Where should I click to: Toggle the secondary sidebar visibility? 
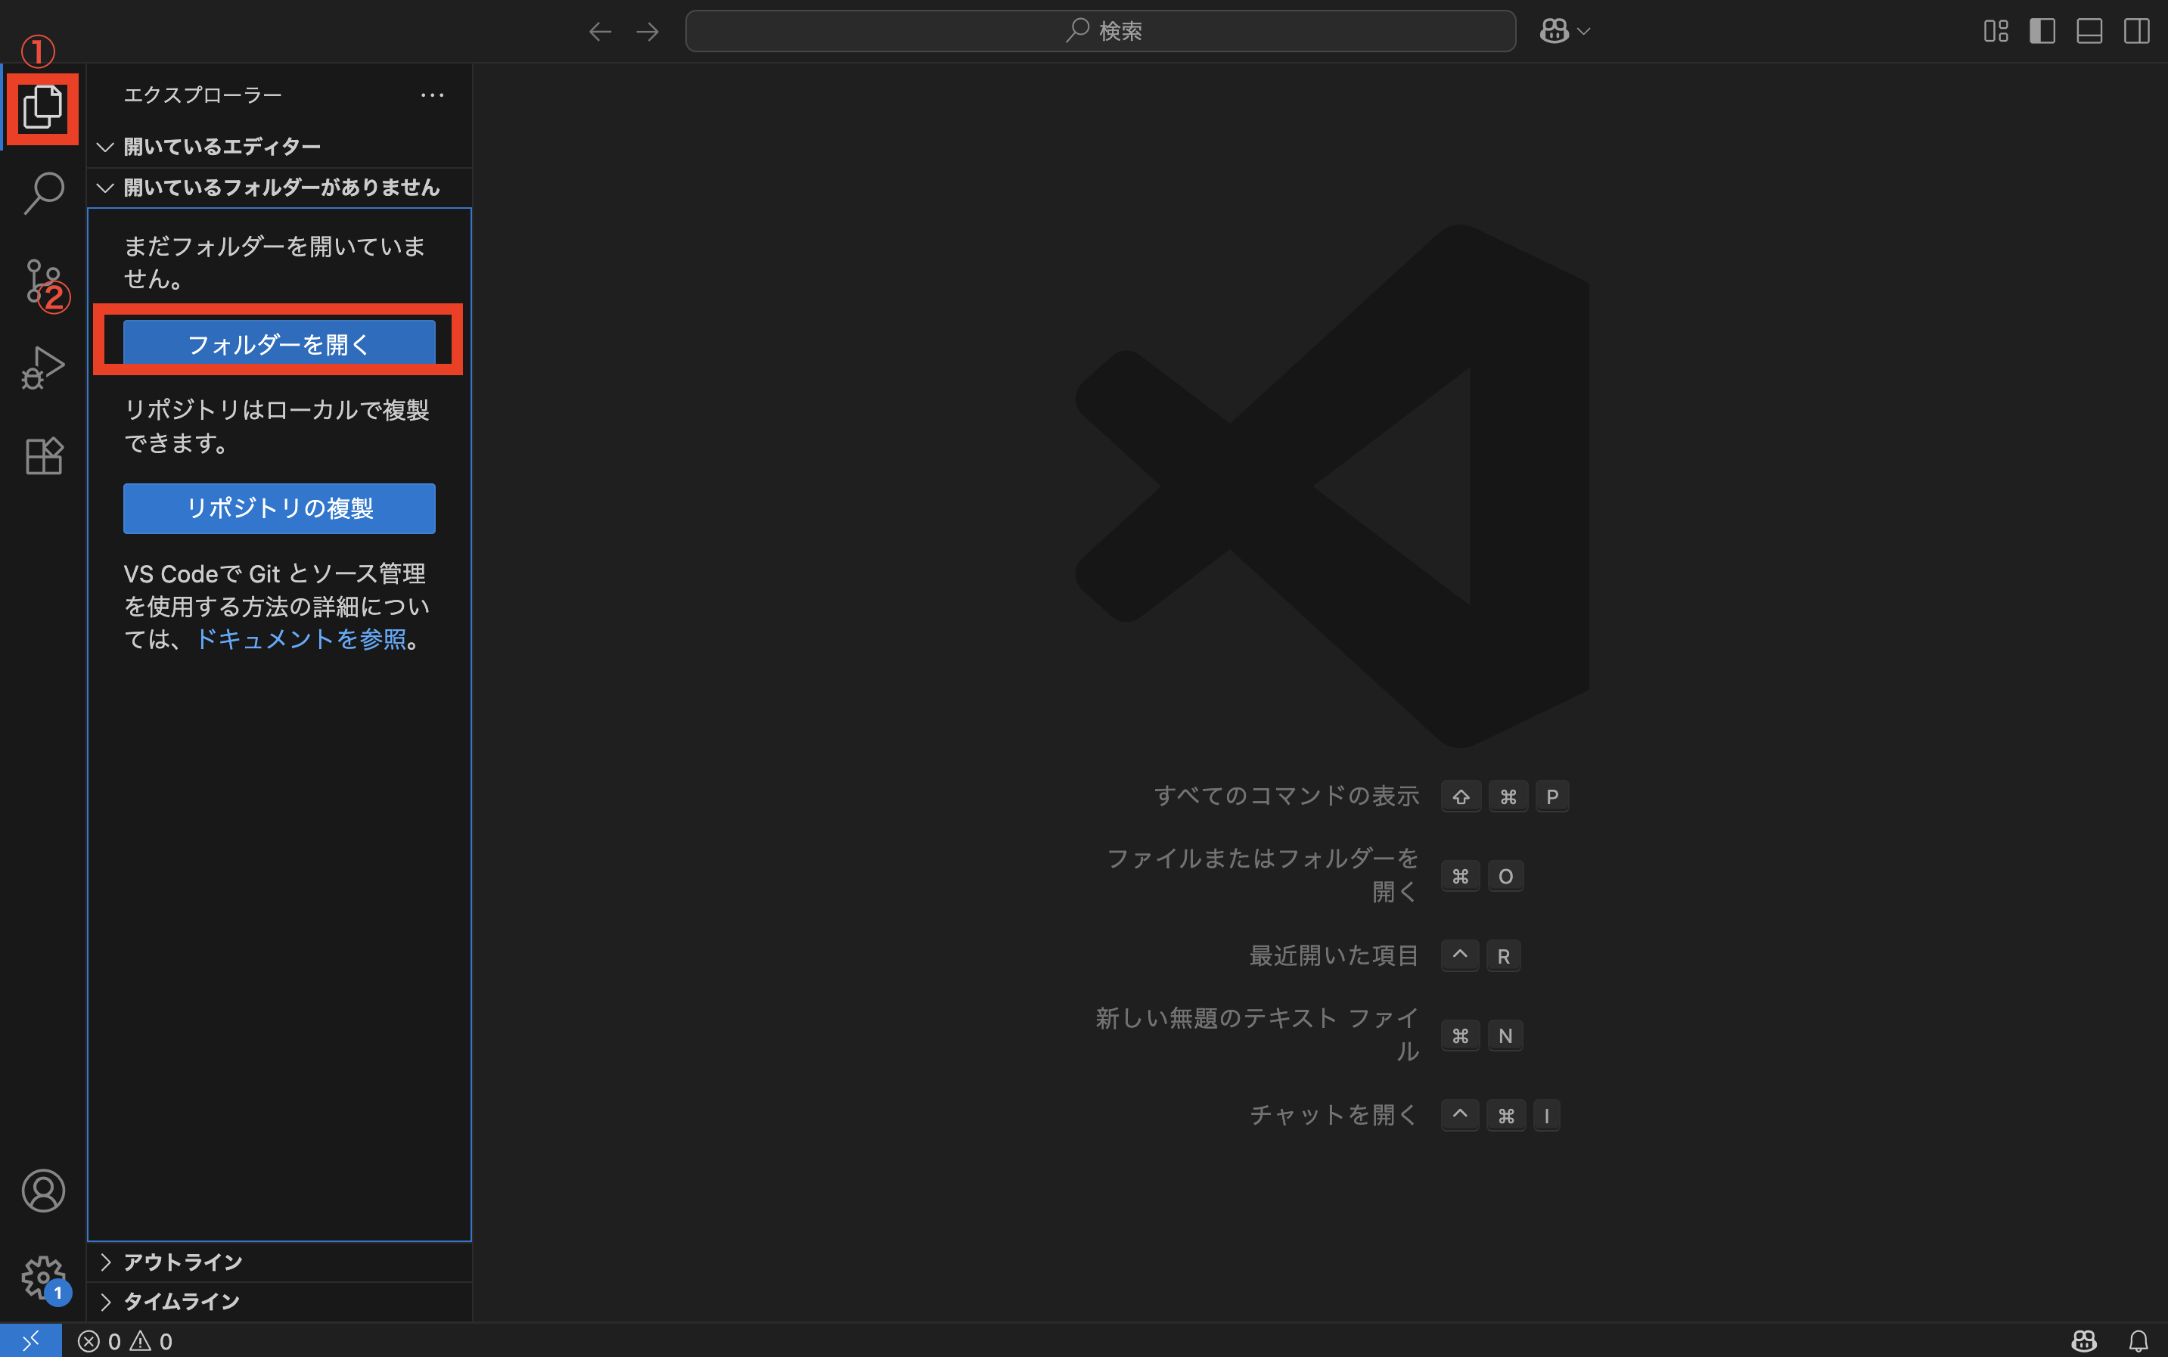coord(2135,30)
